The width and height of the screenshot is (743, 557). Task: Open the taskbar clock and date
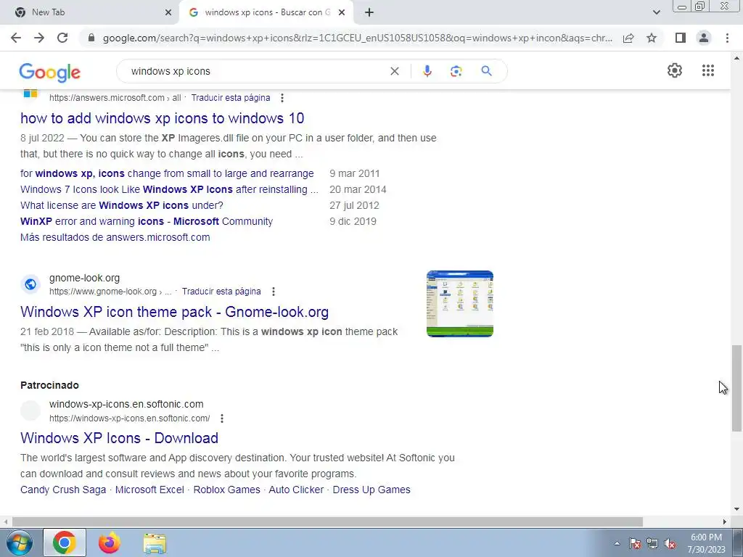[706, 544]
